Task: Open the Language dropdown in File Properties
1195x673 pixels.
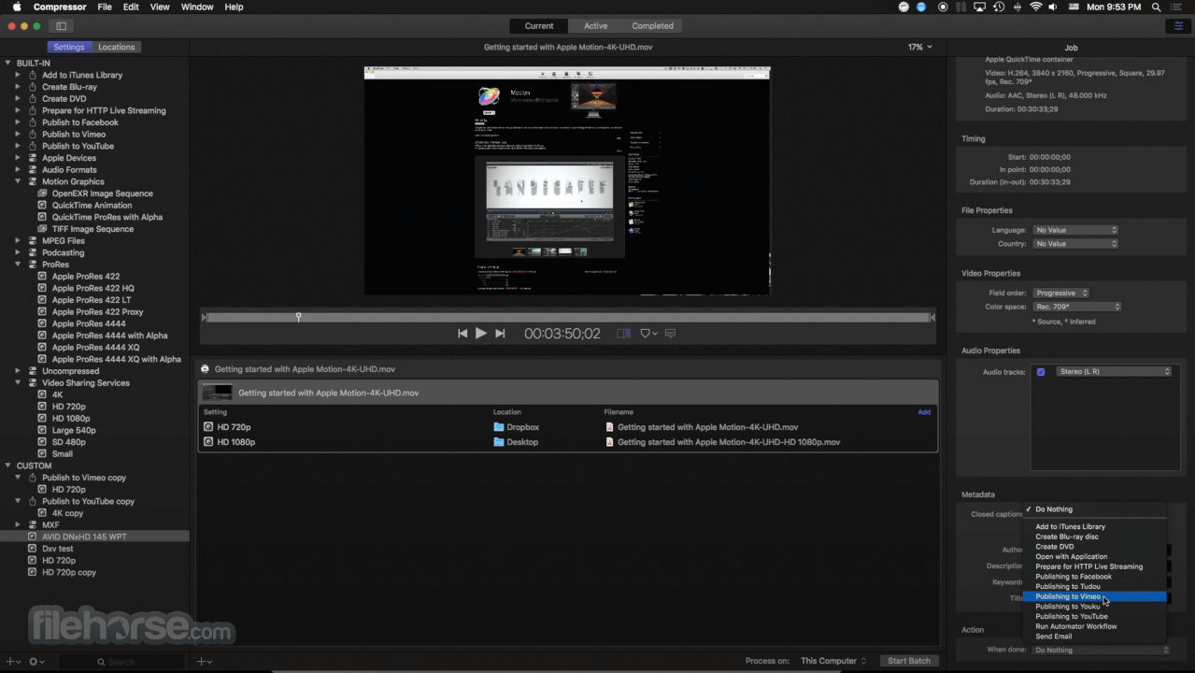Action: click(x=1075, y=230)
